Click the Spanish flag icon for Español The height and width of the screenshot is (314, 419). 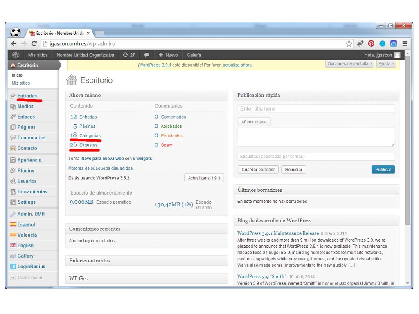[13, 224]
